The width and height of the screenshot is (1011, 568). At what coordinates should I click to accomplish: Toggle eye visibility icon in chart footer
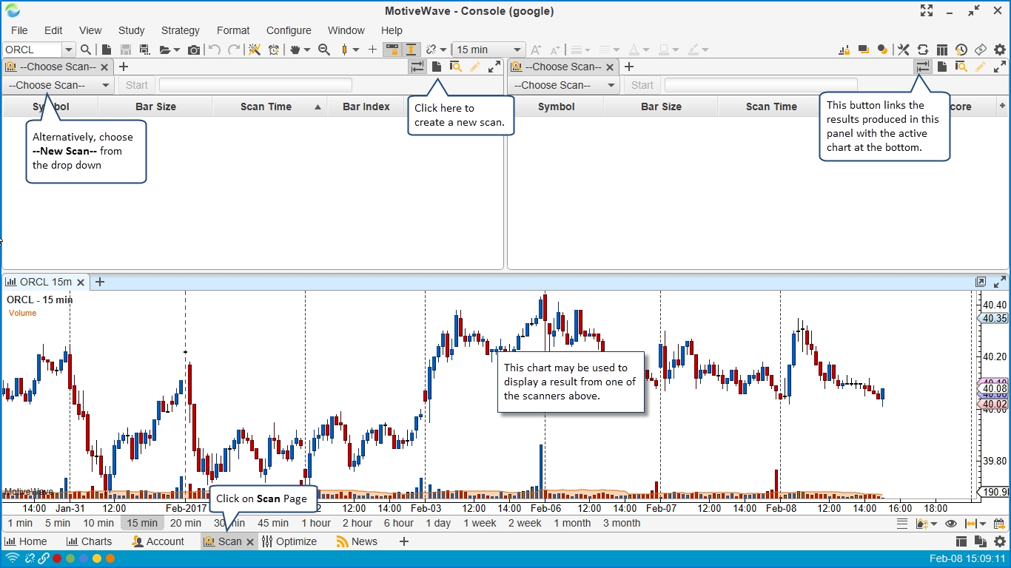[951, 524]
